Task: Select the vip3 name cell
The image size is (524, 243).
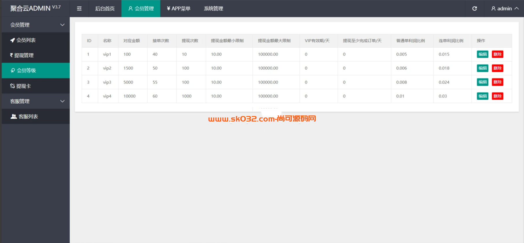Action: click(x=108, y=82)
